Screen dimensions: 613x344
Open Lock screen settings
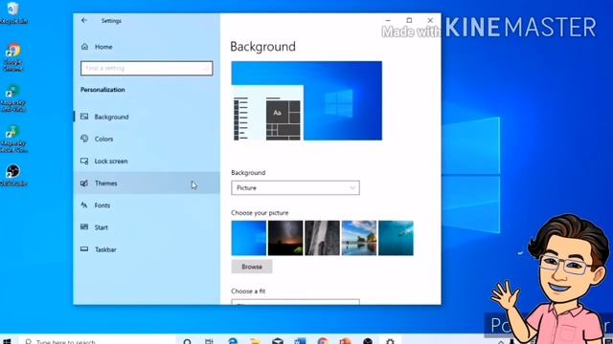[147, 161]
